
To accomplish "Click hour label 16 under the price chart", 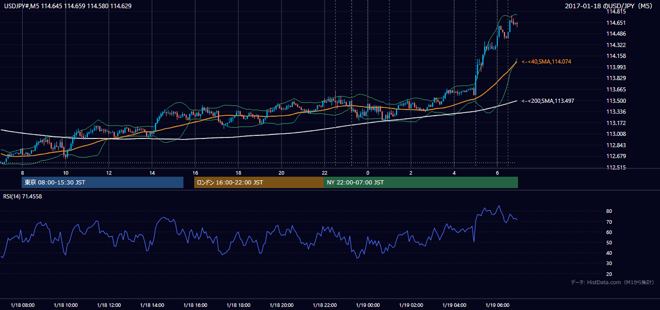I will coord(195,173).
